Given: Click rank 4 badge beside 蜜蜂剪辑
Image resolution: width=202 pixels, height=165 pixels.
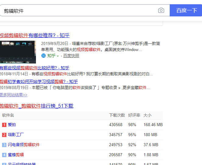Looking at the screenshot, I should [4, 155].
